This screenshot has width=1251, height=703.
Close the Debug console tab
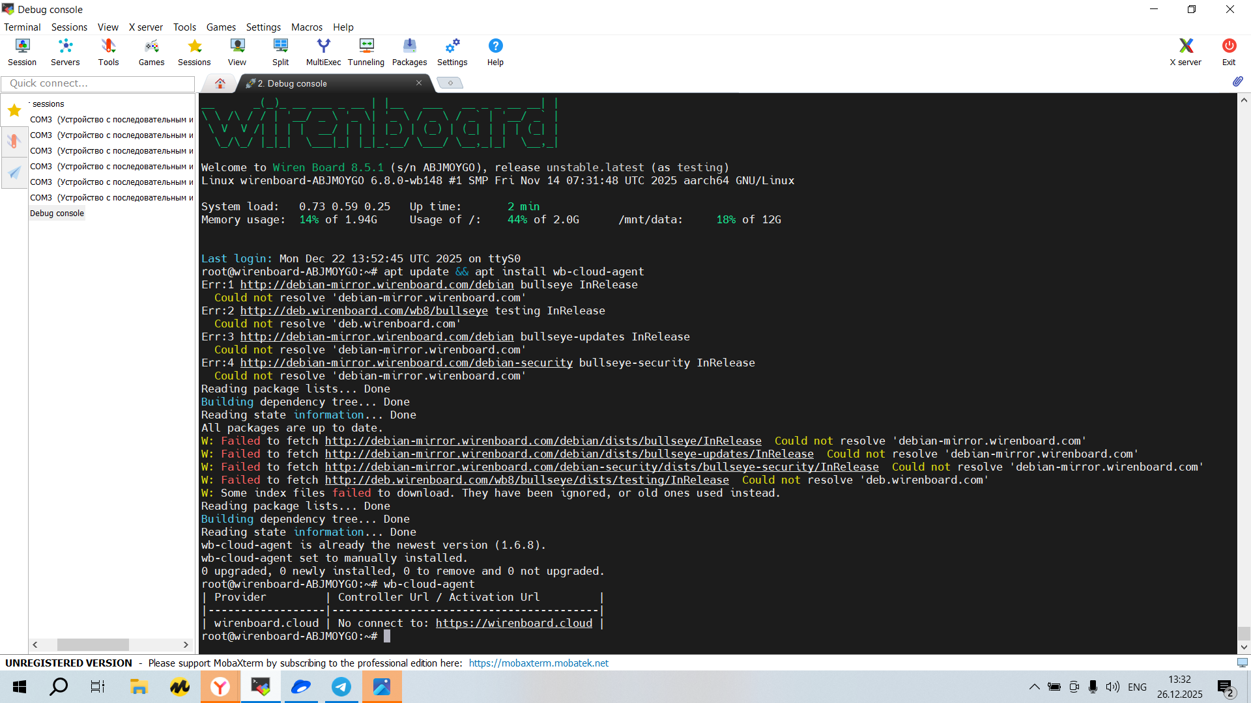(419, 83)
